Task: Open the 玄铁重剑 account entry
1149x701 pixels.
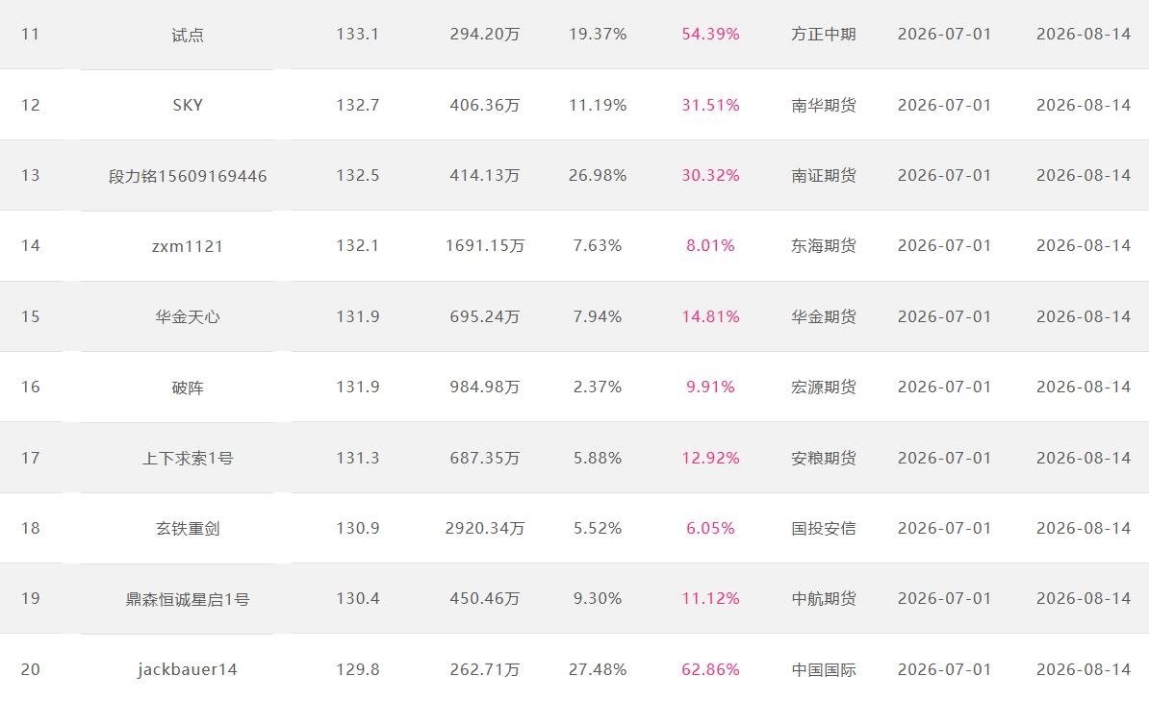Action: point(188,528)
